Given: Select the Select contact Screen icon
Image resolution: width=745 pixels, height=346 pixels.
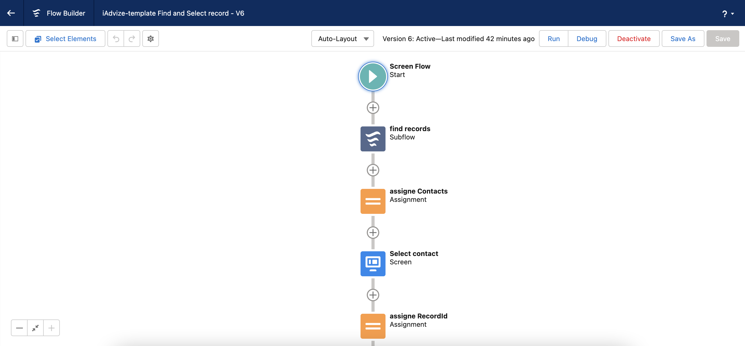Looking at the screenshot, I should click(x=373, y=264).
